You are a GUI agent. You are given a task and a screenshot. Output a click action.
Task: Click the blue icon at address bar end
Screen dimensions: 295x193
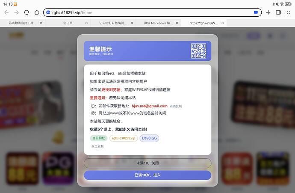tap(256, 12)
